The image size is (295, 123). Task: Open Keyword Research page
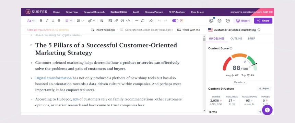click(x=94, y=12)
